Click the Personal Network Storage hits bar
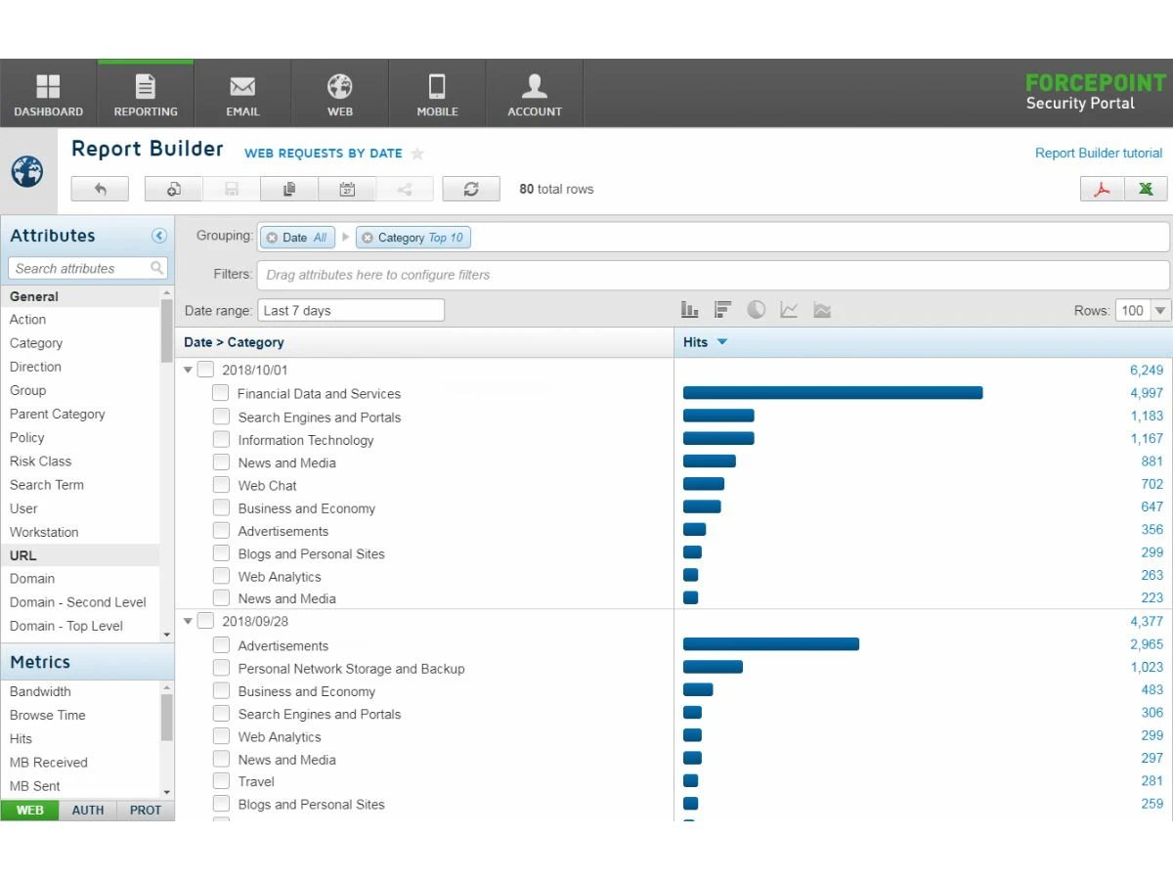Viewport: 1173px width, 880px height. pos(713,668)
